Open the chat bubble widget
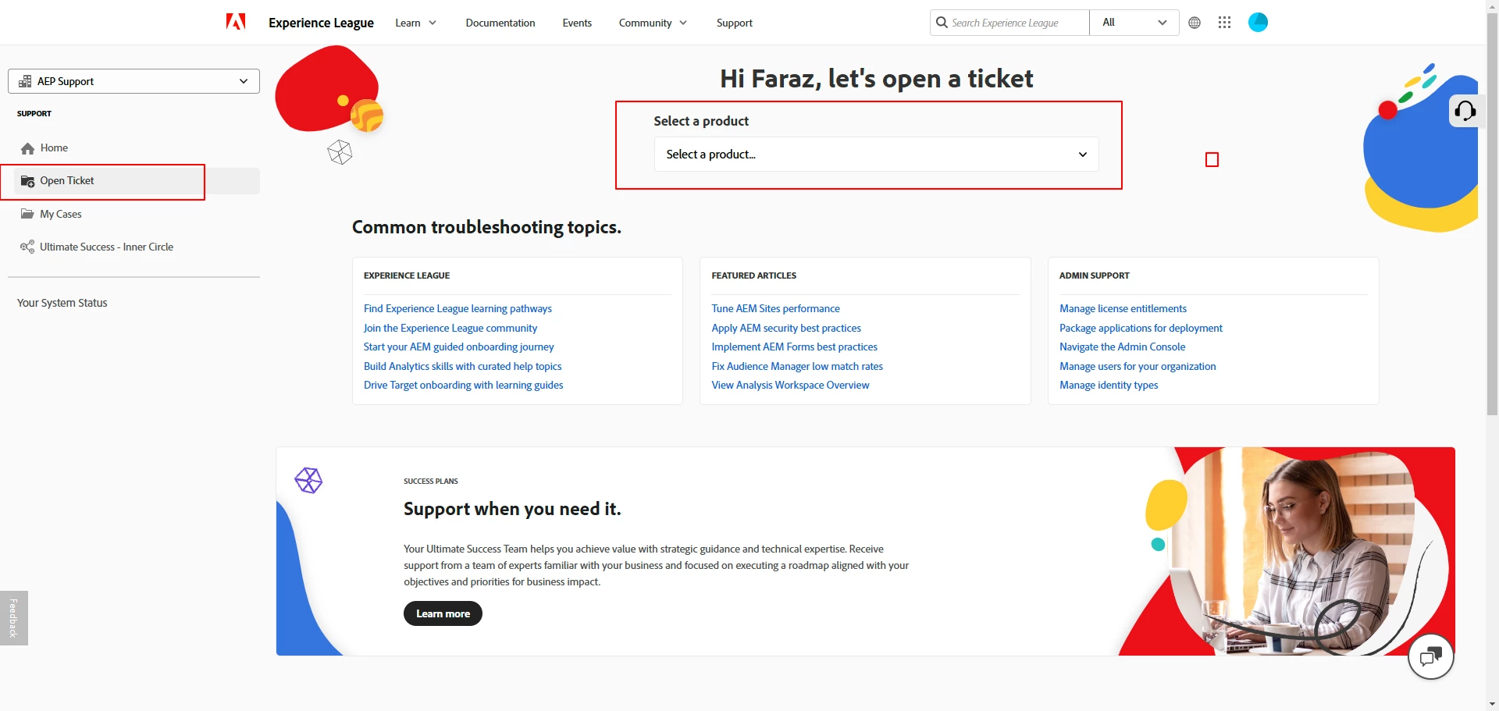This screenshot has width=1499, height=711. 1430,657
